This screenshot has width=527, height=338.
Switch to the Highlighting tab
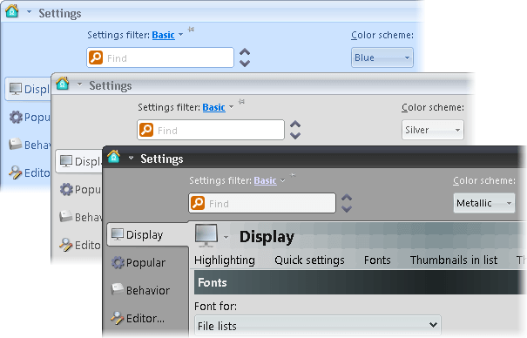coord(225,260)
